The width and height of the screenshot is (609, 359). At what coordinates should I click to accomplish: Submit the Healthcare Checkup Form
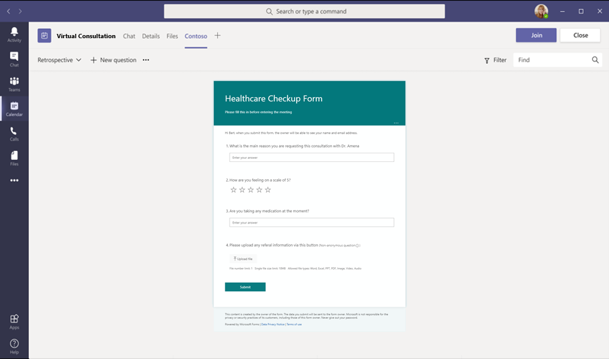[245, 287]
